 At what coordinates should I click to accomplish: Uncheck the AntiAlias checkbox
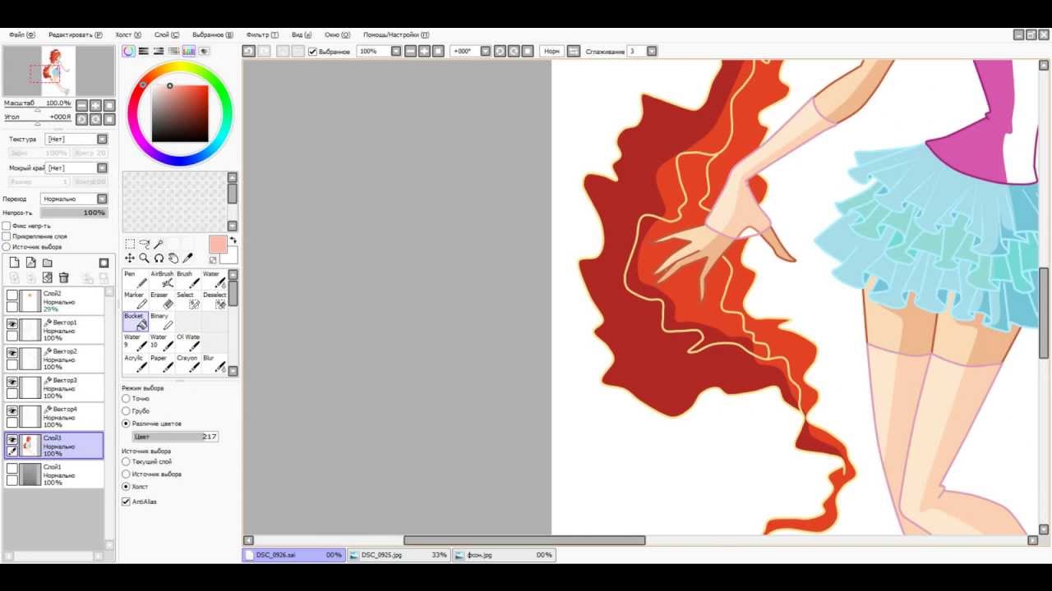[126, 502]
